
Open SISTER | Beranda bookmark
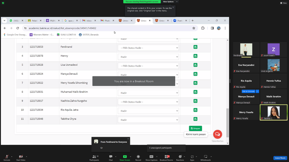pyautogui.click(x=89, y=35)
